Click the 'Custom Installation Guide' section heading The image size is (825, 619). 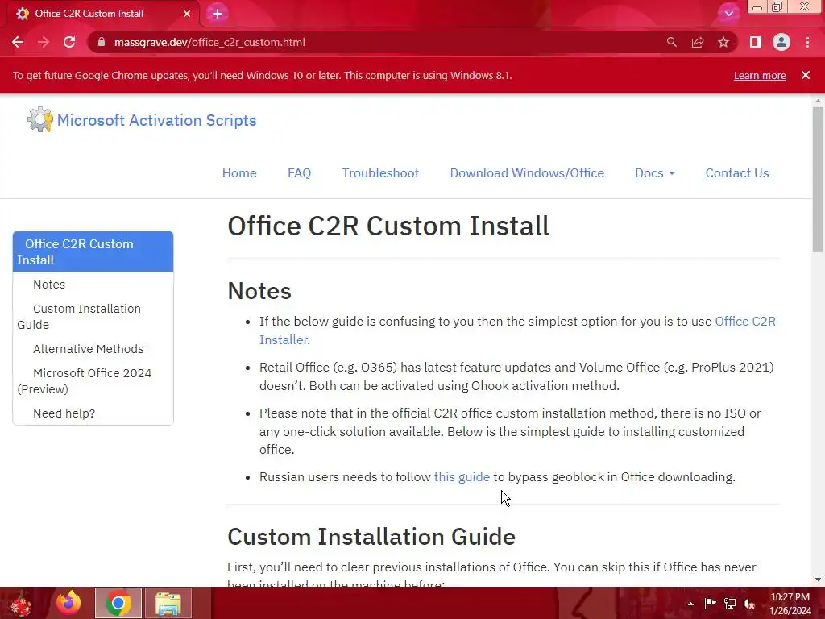coord(371,537)
